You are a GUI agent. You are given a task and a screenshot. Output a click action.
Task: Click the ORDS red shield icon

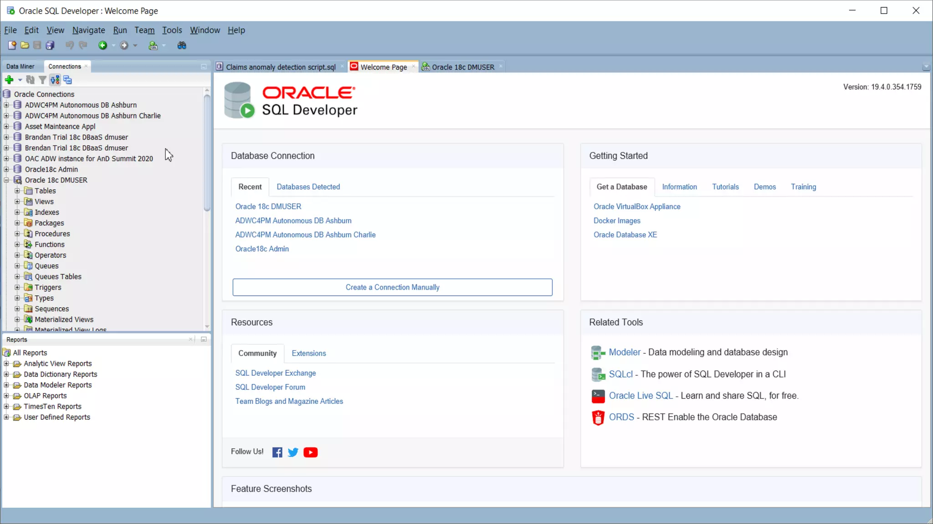point(598,418)
